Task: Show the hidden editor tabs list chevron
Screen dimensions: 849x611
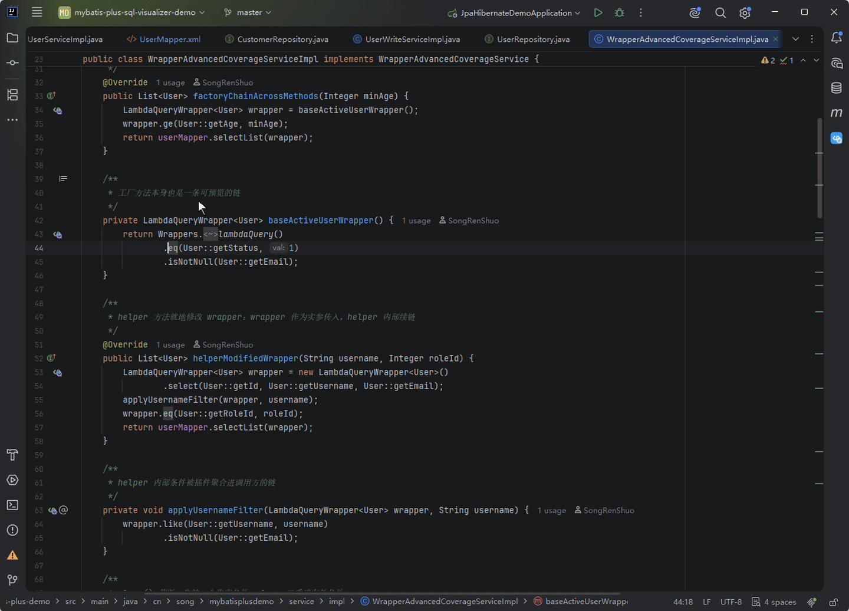Action: tap(795, 39)
